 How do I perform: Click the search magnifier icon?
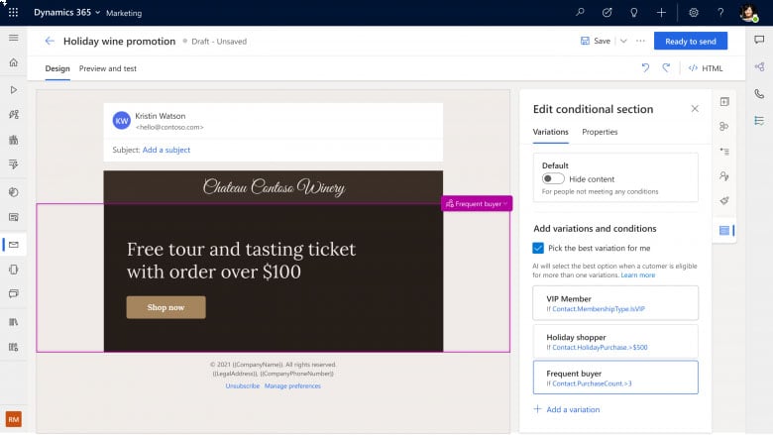coord(580,12)
